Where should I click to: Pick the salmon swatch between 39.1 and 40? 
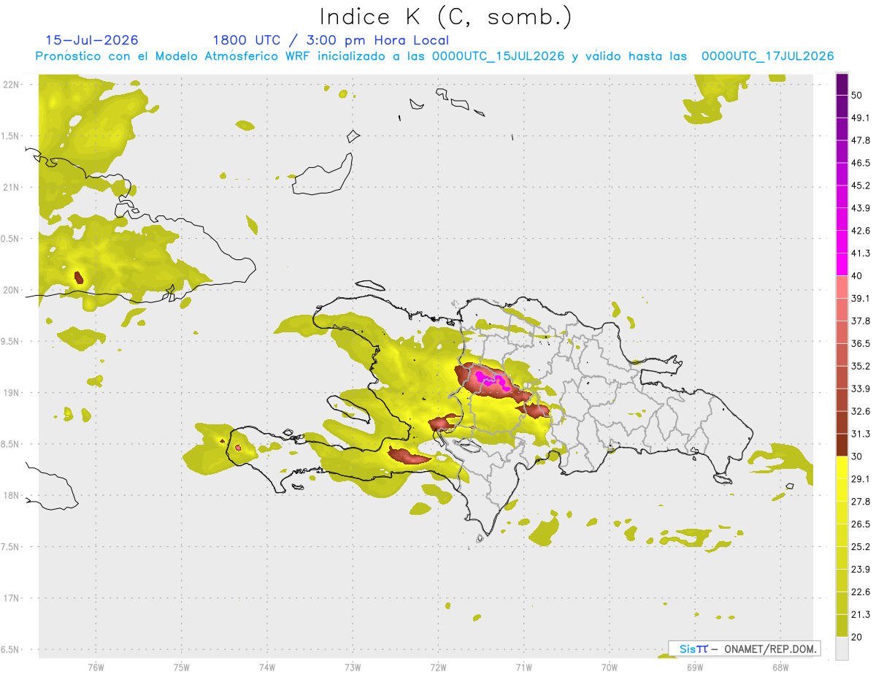[842, 287]
